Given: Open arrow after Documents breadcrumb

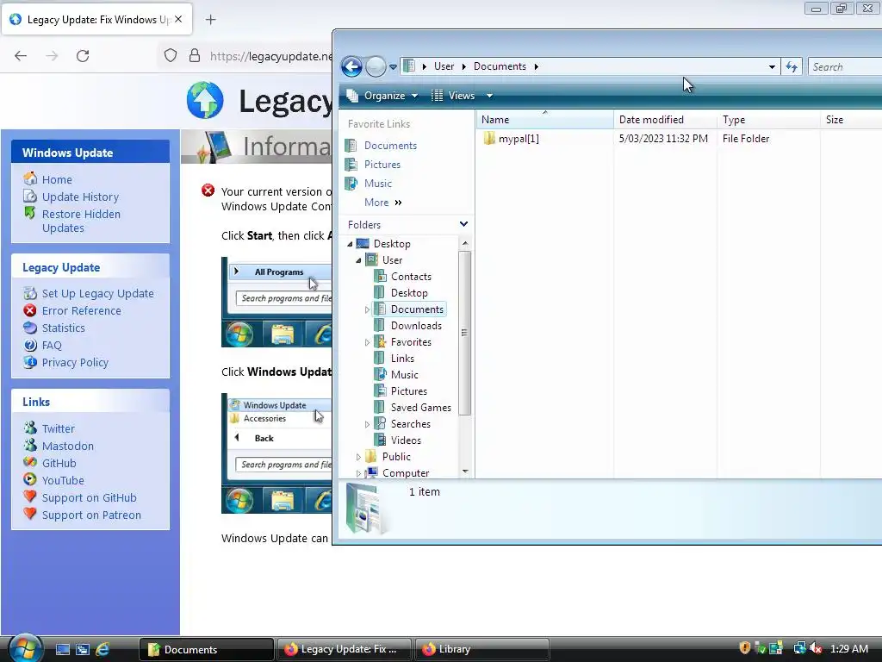Looking at the screenshot, I should (536, 66).
